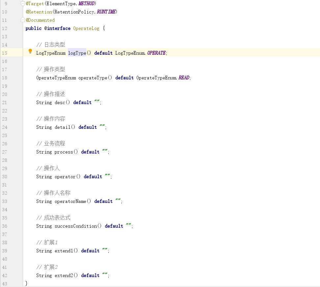Click the desc method name
The width and height of the screenshot is (320, 287).
click(x=60, y=102)
